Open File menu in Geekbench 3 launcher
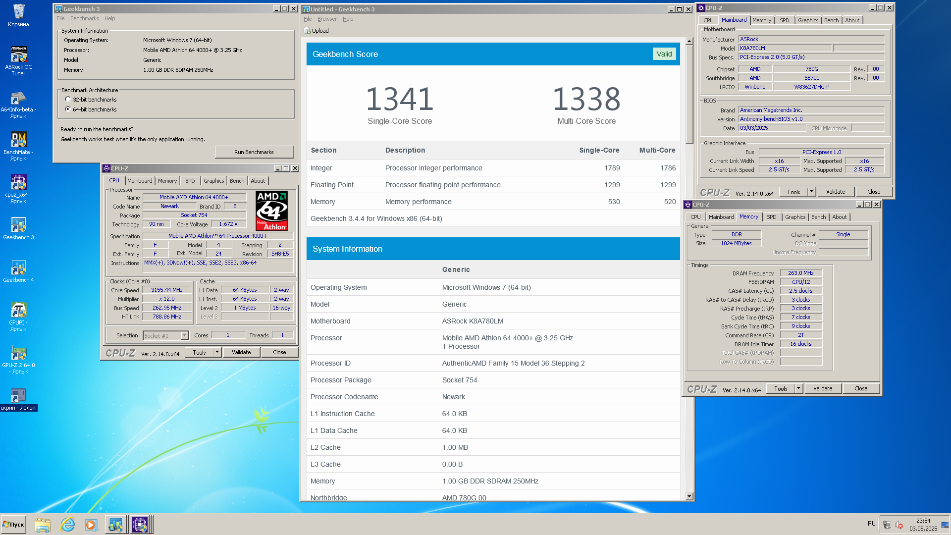This screenshot has width=951, height=535. click(60, 18)
